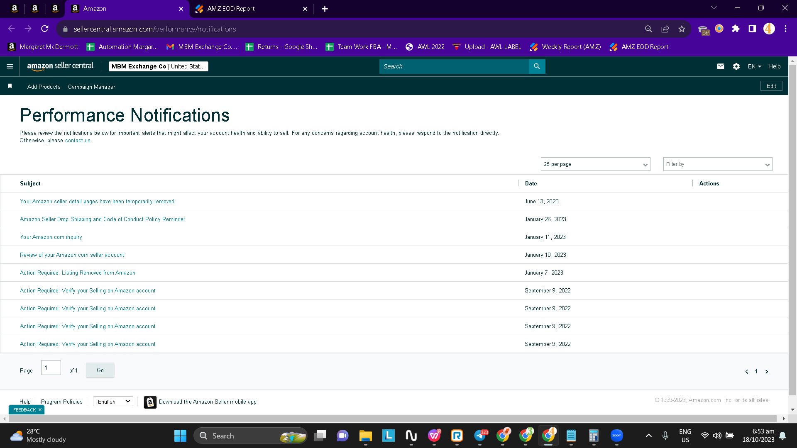
Task: Click the page number input field
Action: (51, 368)
